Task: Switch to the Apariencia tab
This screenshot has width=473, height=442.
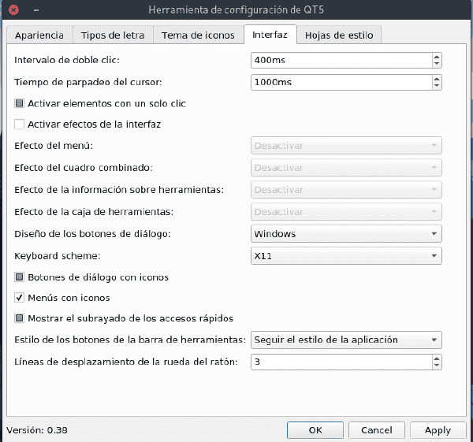Action: (39, 35)
